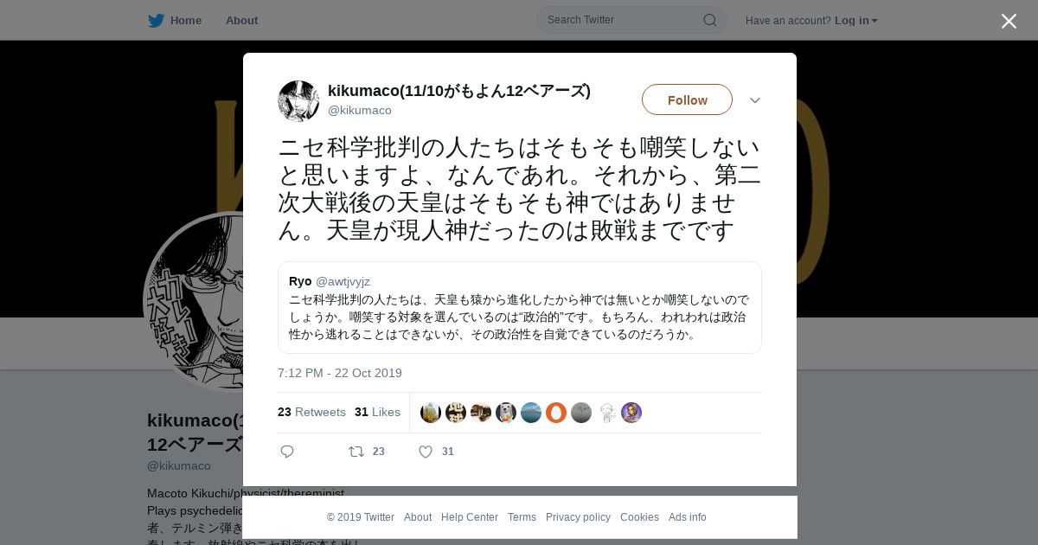1038x545 pixels.
Task: Click the tweet timestamp 22 Oct 2019
Action: (x=340, y=373)
